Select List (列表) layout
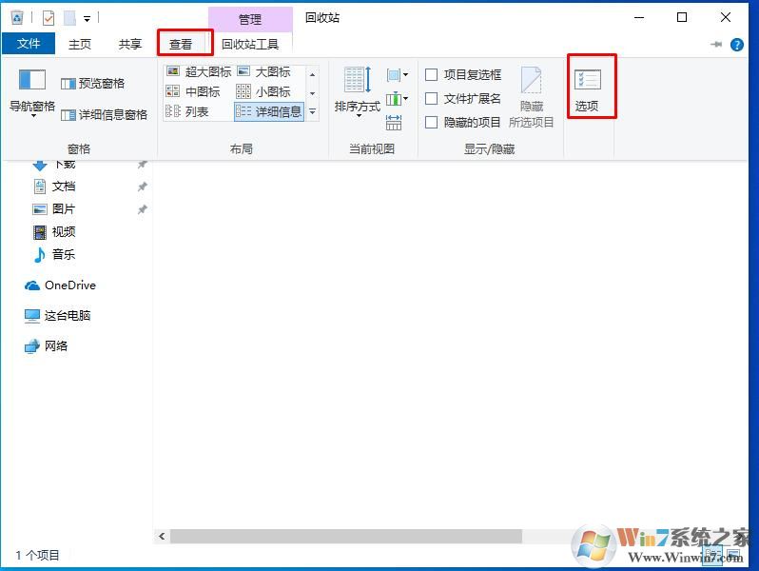Viewport: 759px width, 571px height. pyautogui.click(x=187, y=112)
